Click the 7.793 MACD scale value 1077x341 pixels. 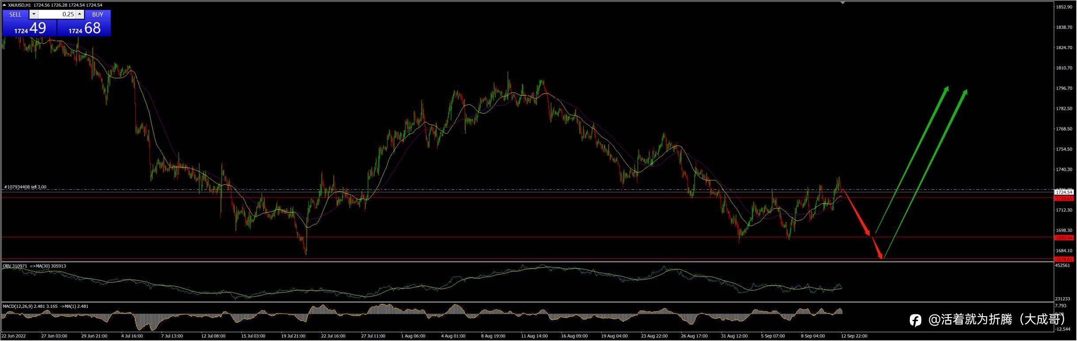(1061, 306)
